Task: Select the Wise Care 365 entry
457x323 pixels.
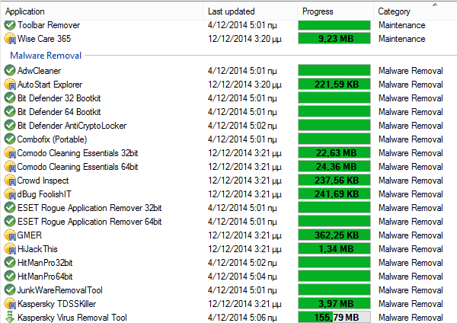Action: [x=44, y=39]
